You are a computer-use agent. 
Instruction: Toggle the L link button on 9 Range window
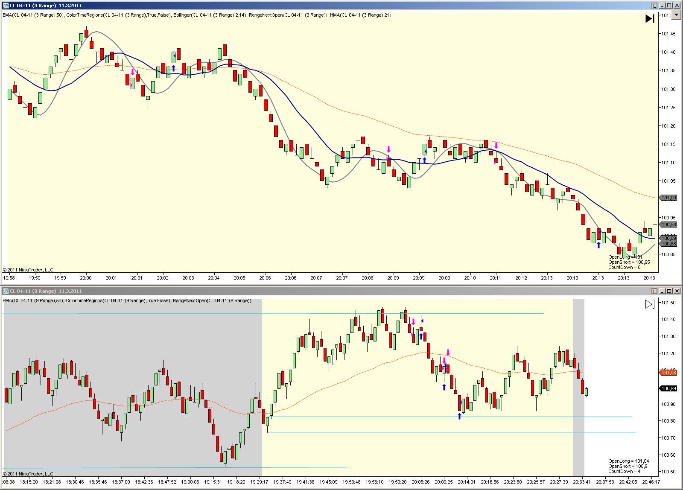pyautogui.click(x=654, y=291)
